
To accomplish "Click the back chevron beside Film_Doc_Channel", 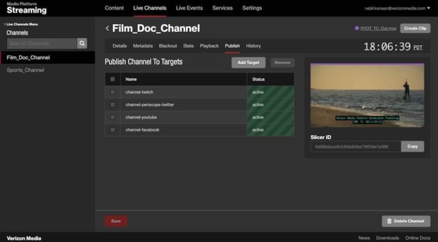I will pos(107,28).
